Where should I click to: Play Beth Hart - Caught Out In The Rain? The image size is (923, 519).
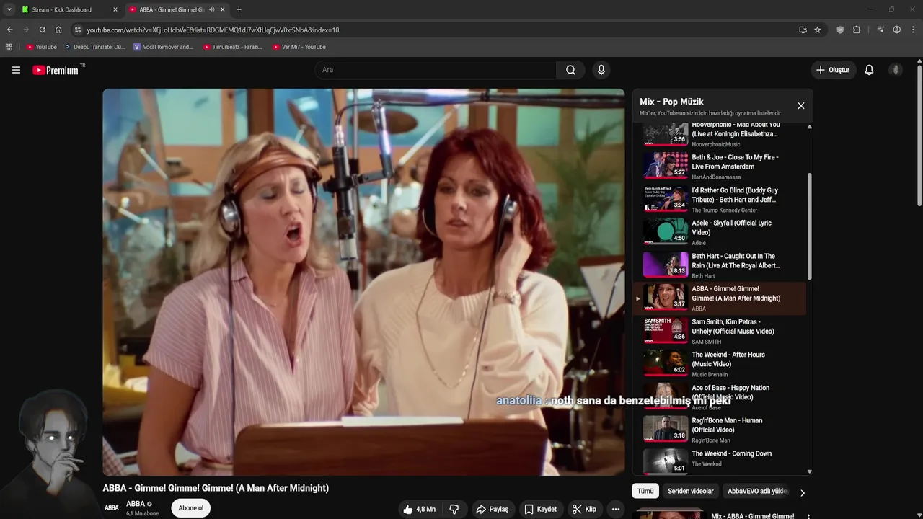pos(719,265)
